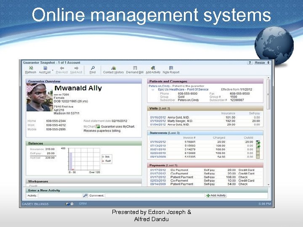Viewport: 303px width, 227px height.
Task: Click the Prev Acct arrow icon
Action: [x=62, y=68]
